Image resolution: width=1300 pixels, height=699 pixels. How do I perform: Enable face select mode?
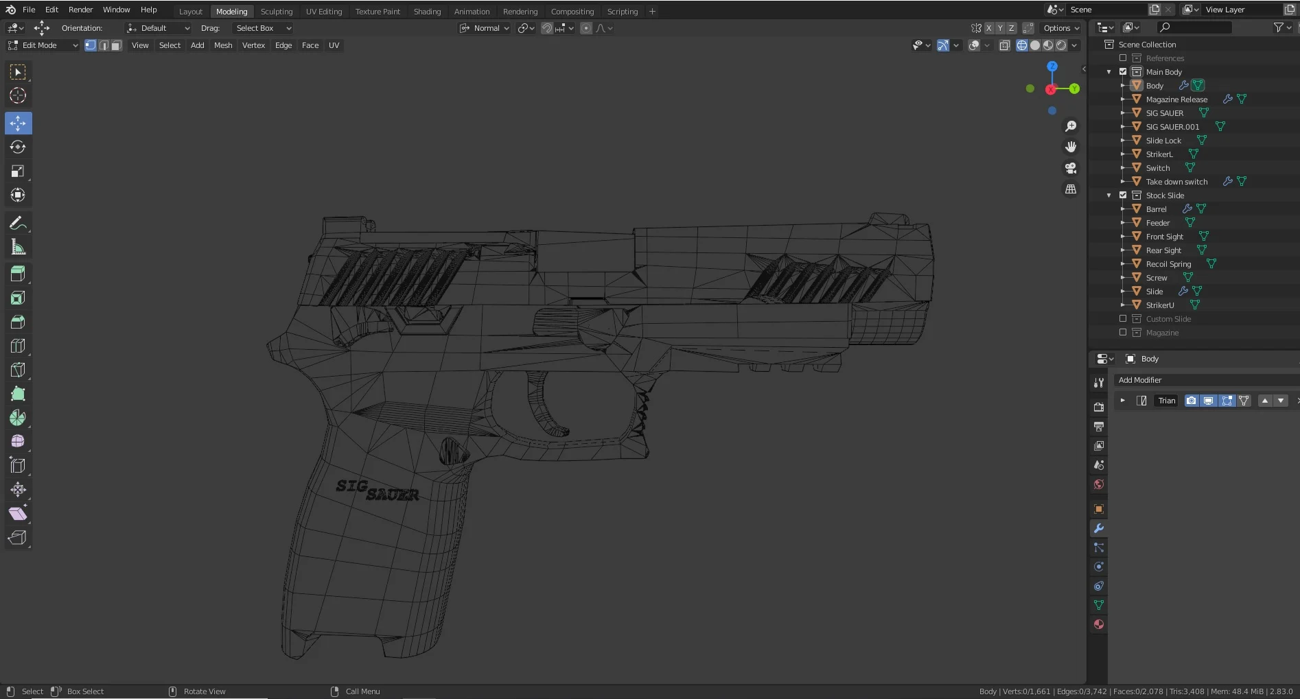[x=117, y=45]
